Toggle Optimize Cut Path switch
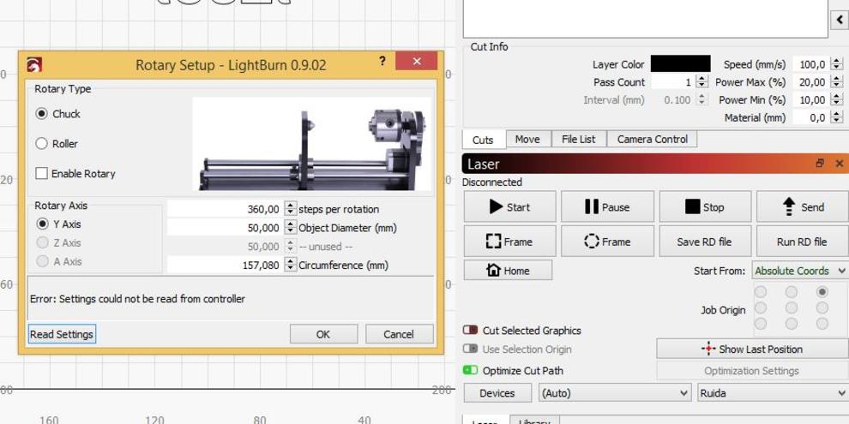 click(471, 370)
